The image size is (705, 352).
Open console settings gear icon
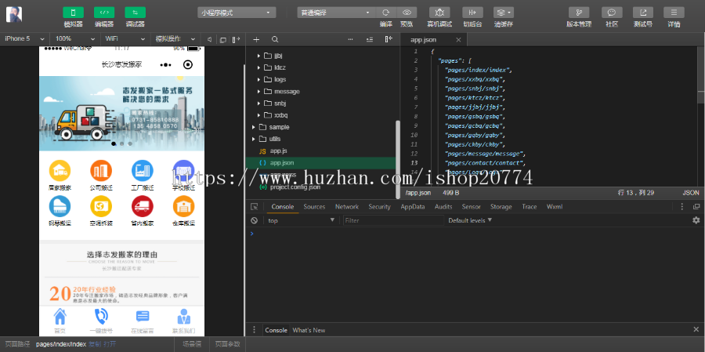click(696, 220)
